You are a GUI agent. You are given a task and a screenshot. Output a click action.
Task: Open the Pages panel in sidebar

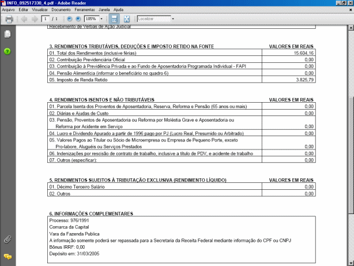click(7, 34)
